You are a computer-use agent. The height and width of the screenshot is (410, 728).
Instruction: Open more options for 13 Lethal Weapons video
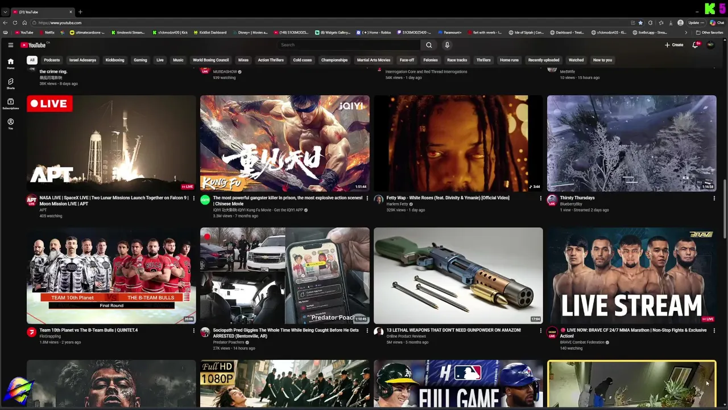[x=540, y=330]
